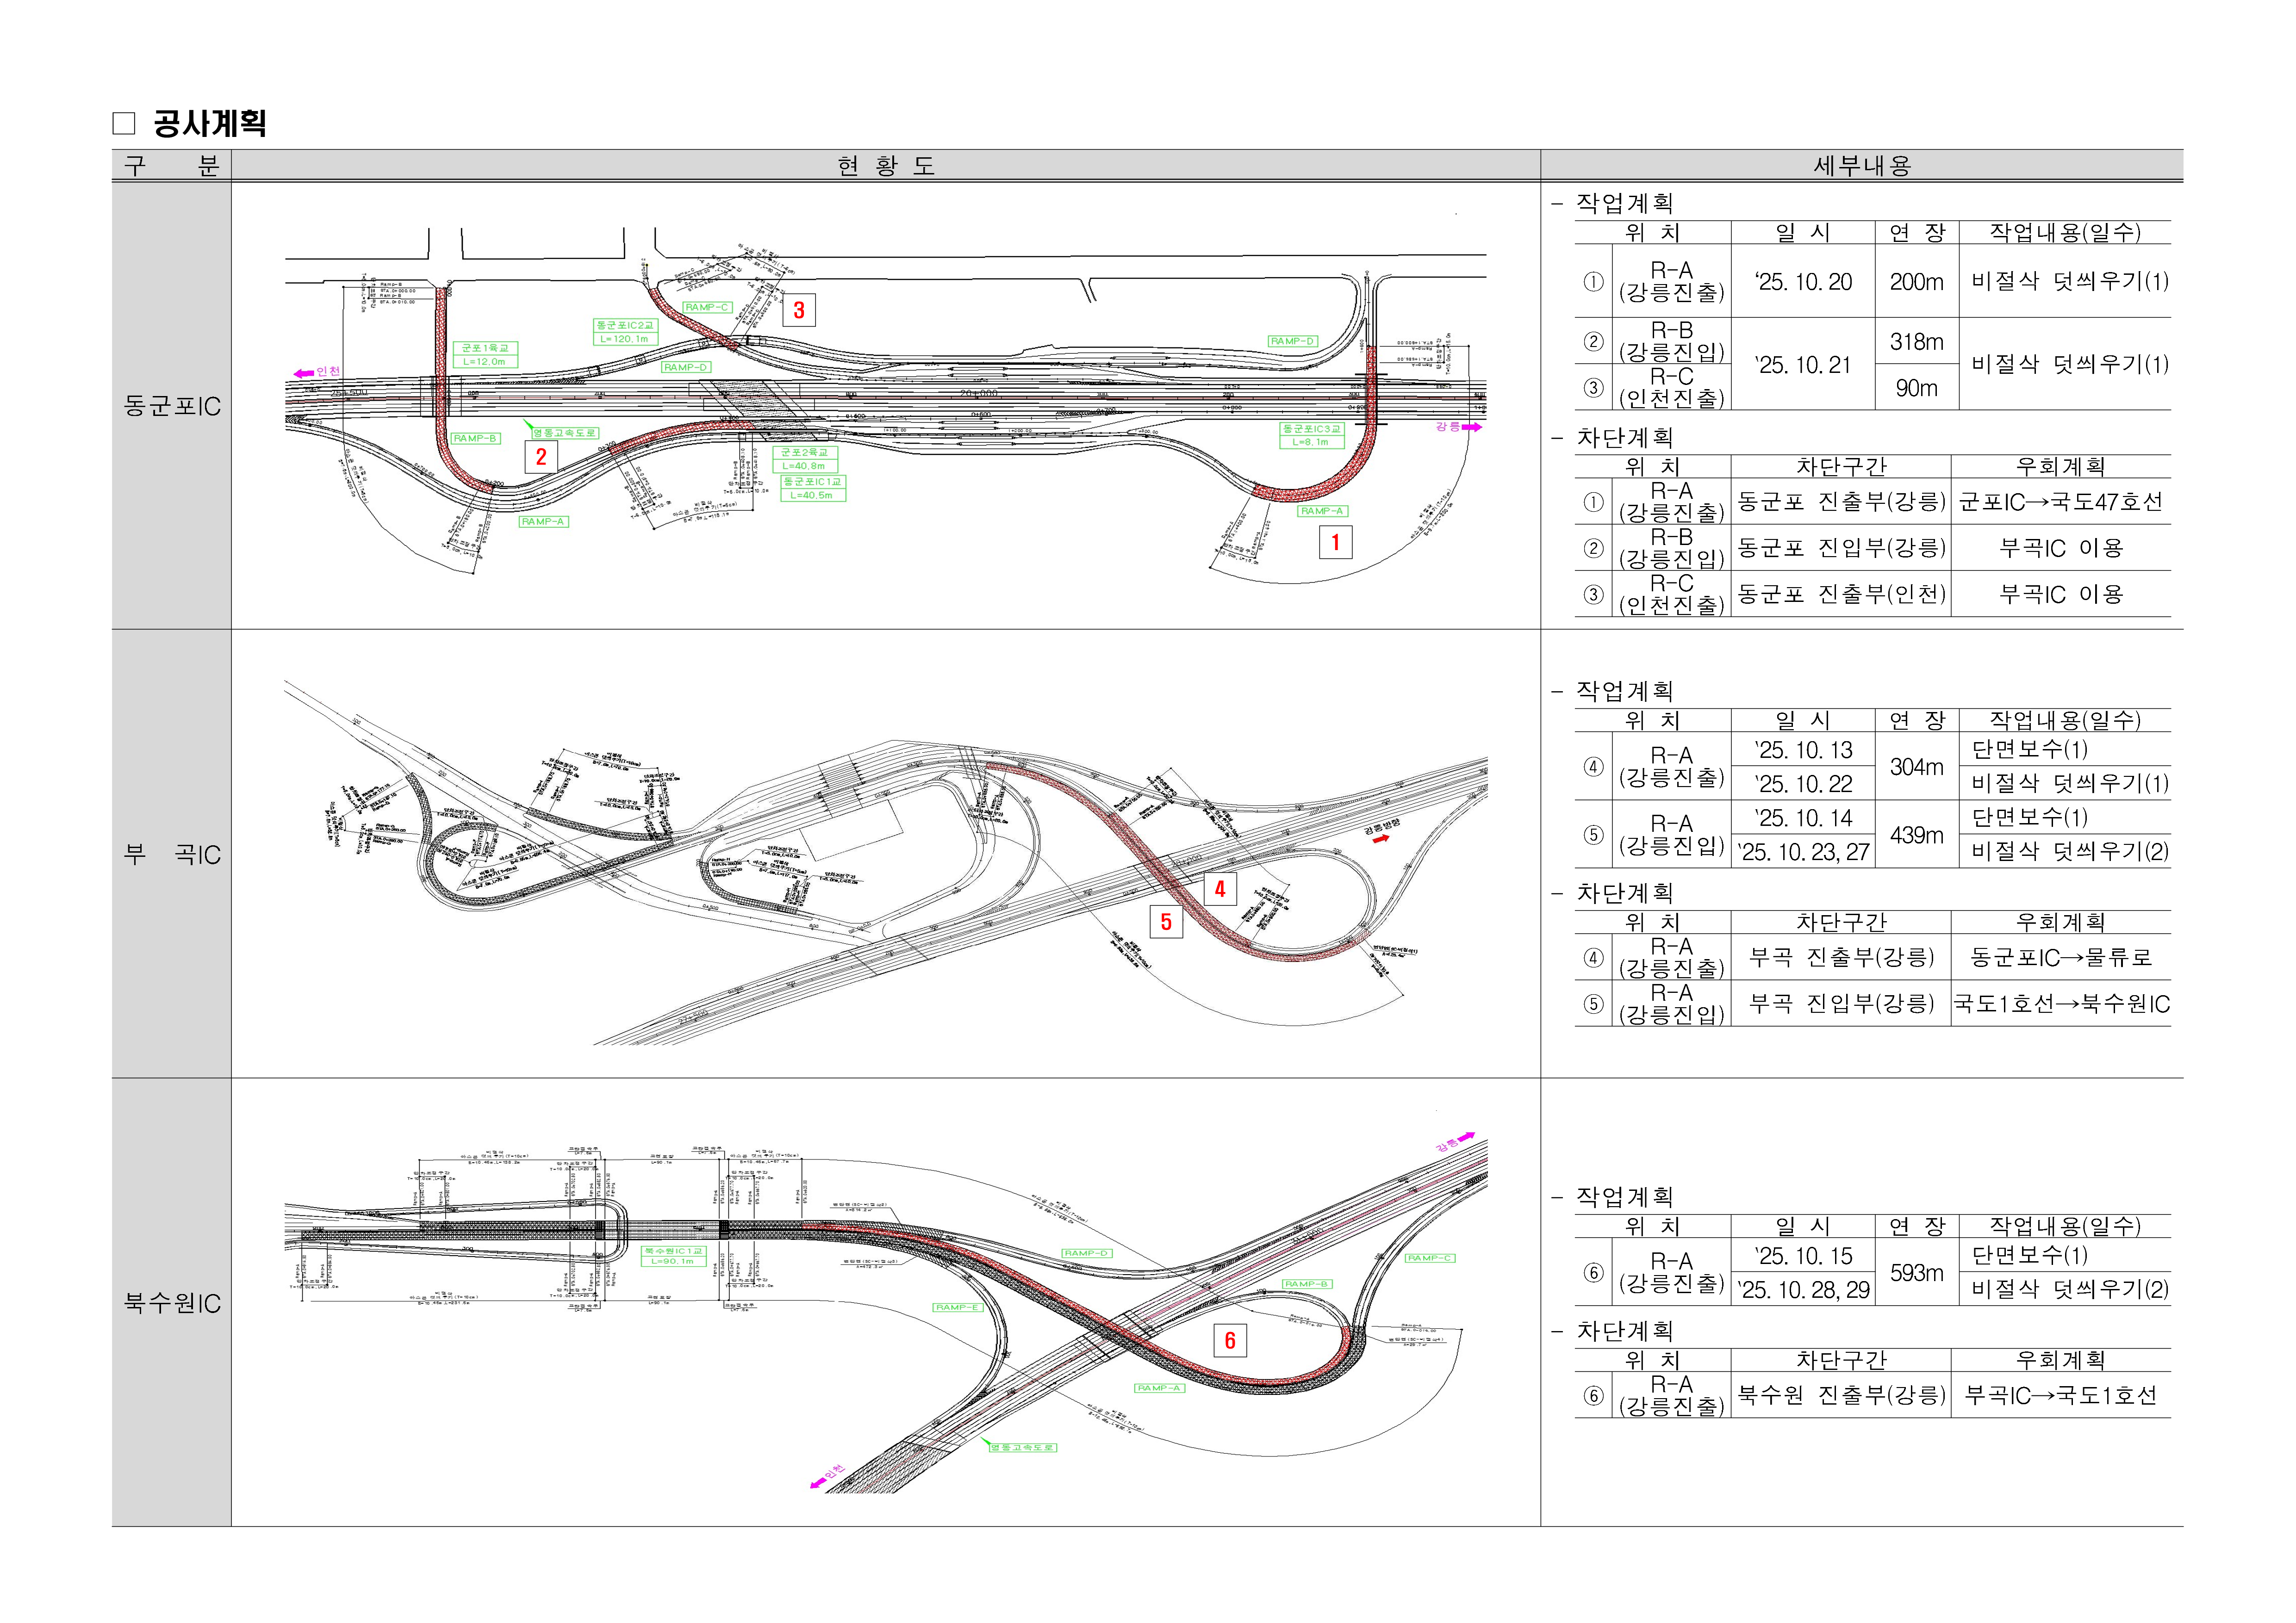Click the 현황도 column header
This screenshot has height=1623, width=2296.
pyautogui.click(x=885, y=166)
